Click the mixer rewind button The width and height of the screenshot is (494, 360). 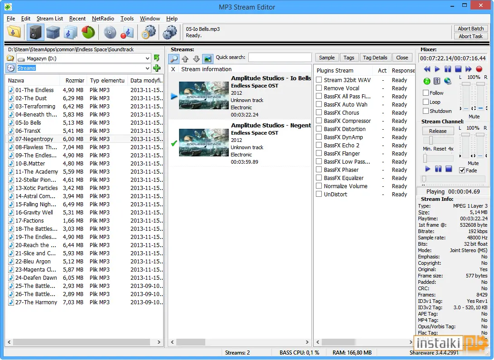pos(427,69)
